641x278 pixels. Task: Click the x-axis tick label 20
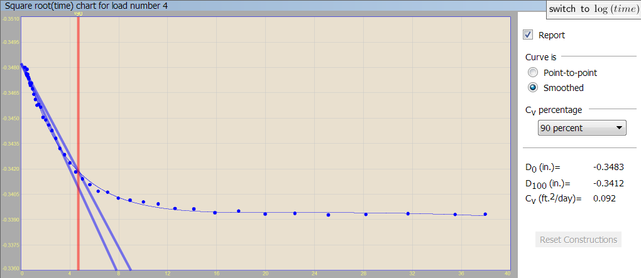click(x=265, y=274)
